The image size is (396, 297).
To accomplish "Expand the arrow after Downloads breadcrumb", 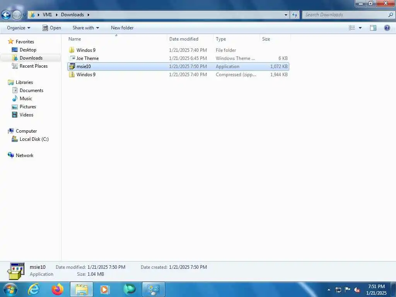I will pyautogui.click(x=89, y=15).
